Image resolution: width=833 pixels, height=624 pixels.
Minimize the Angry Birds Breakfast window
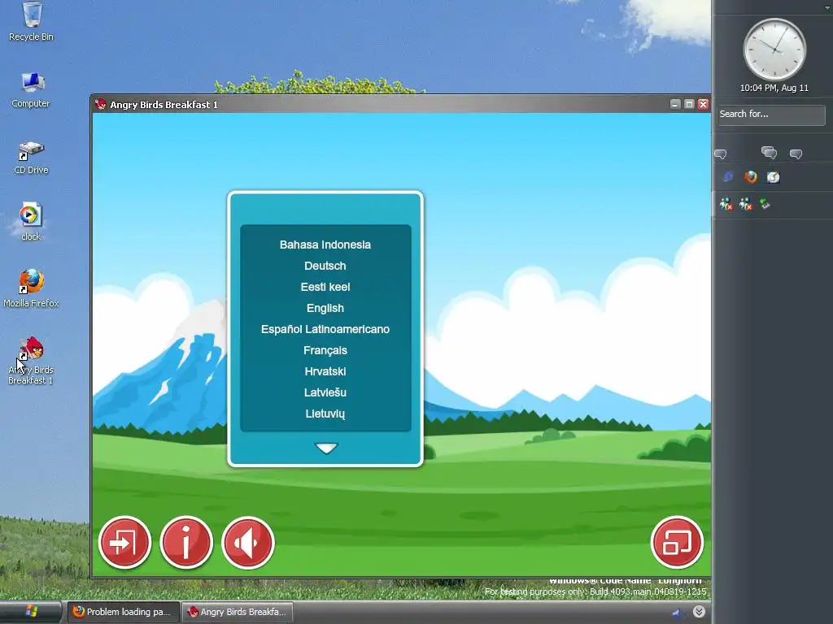[675, 104]
